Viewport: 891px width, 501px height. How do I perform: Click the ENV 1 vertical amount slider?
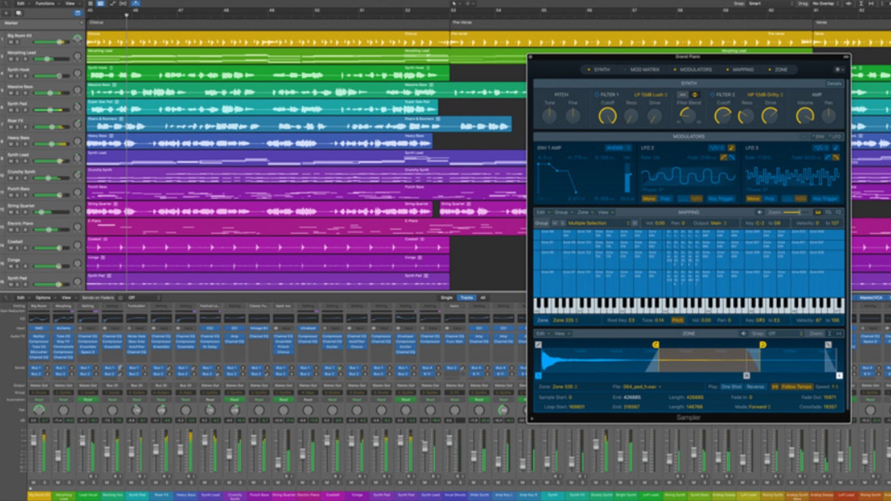(628, 176)
